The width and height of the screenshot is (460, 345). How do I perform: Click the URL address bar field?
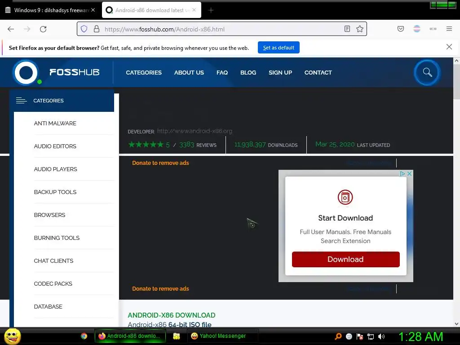[x=222, y=29]
